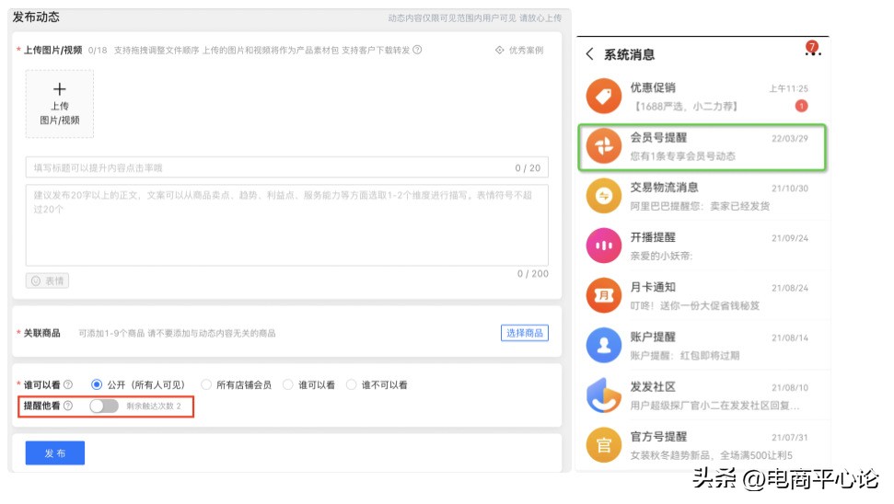The width and height of the screenshot is (894, 504).
Task: Click the 系统消息 title
Action: (x=629, y=54)
